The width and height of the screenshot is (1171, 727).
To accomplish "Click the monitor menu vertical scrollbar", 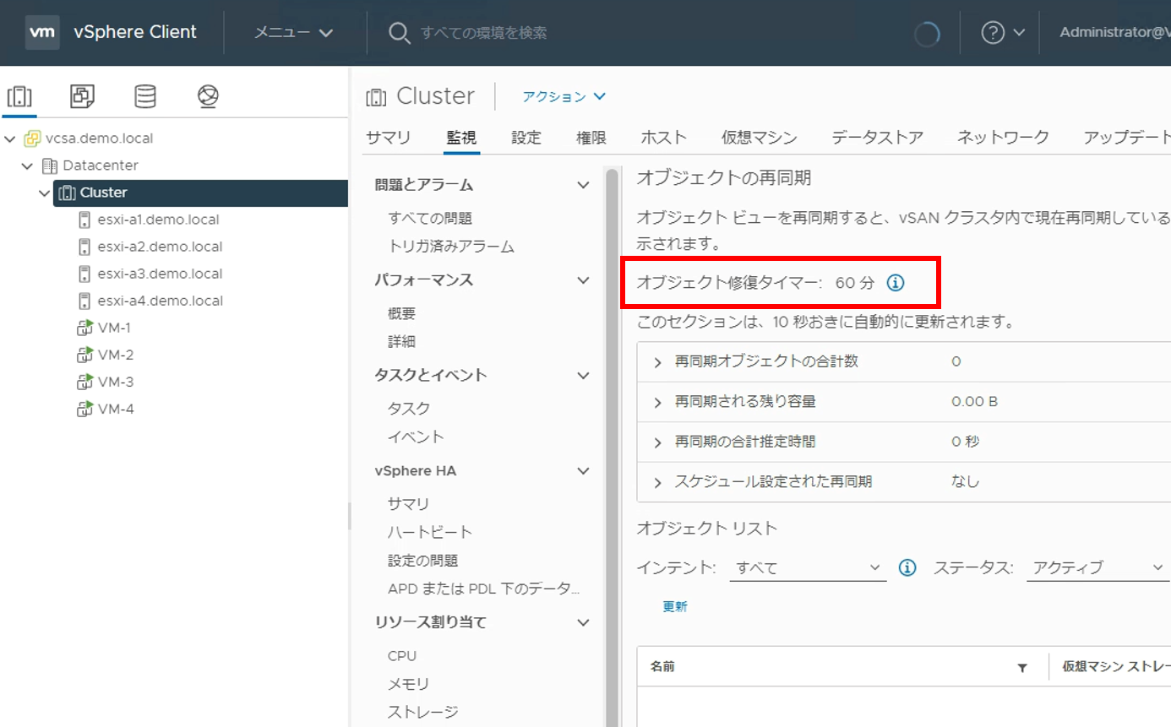I will 613,448.
